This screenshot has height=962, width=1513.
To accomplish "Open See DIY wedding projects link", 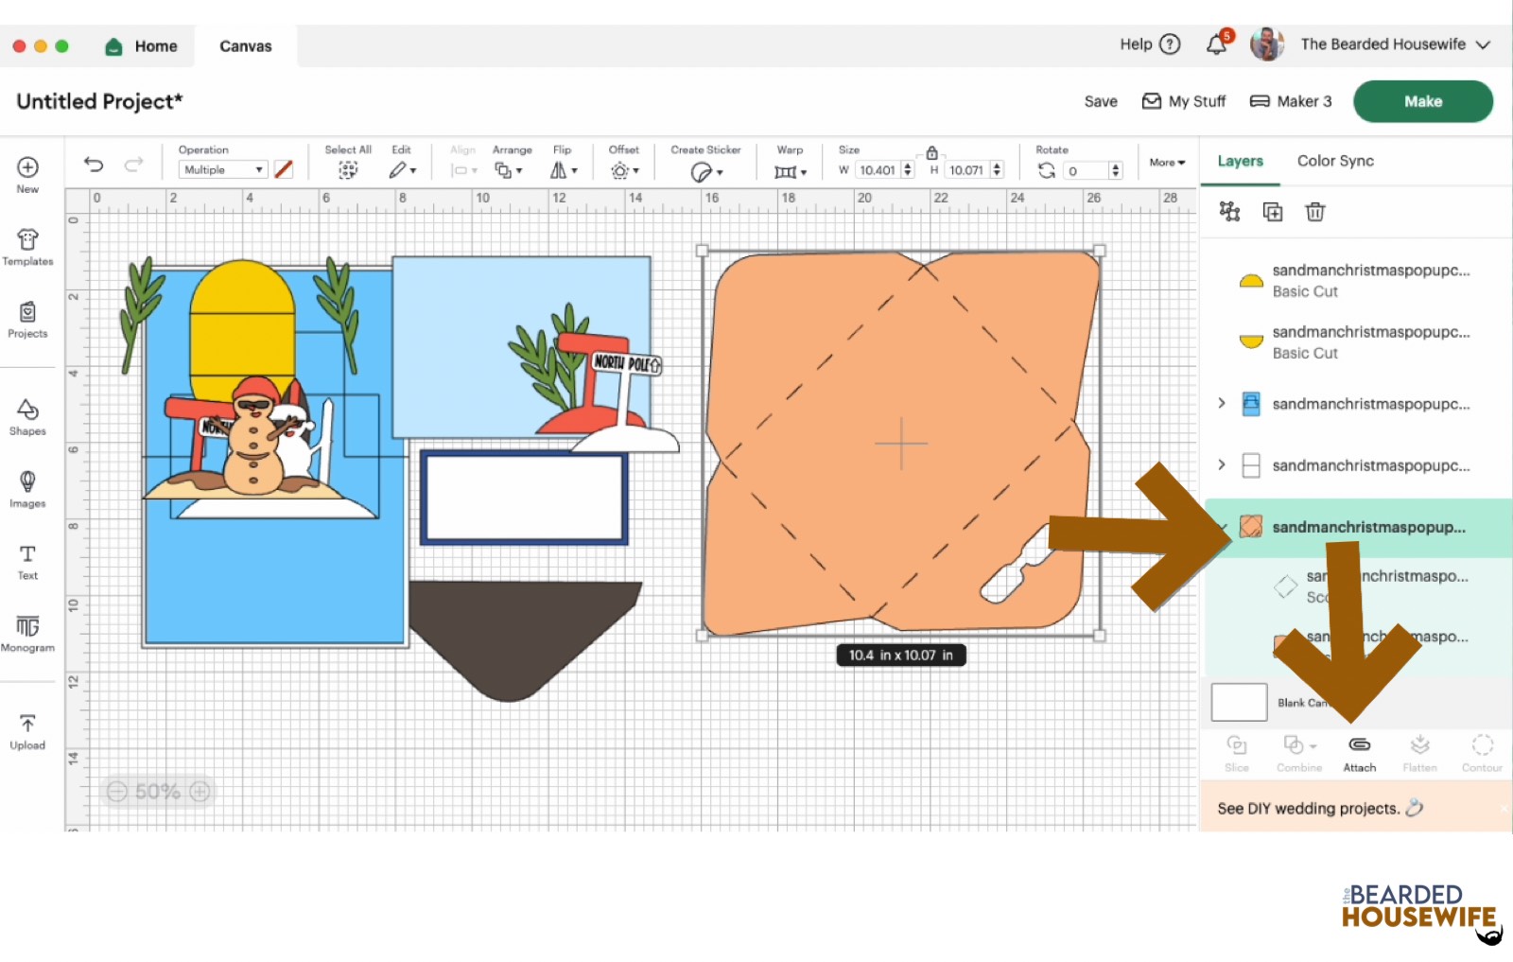I will (1320, 808).
